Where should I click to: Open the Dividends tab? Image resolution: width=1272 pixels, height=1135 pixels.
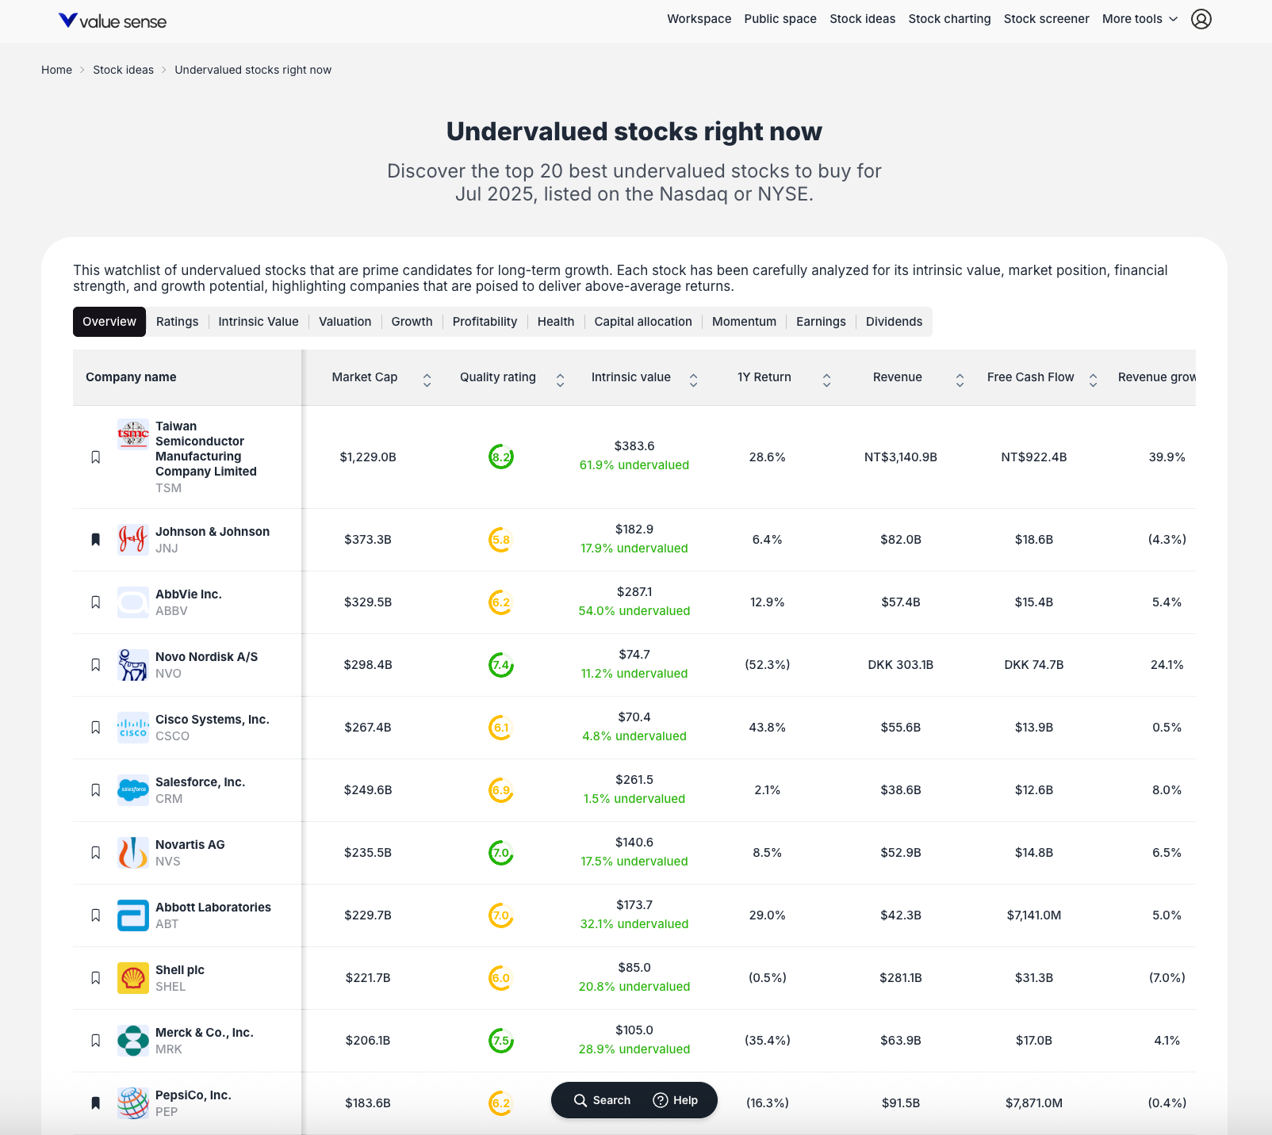click(x=895, y=322)
